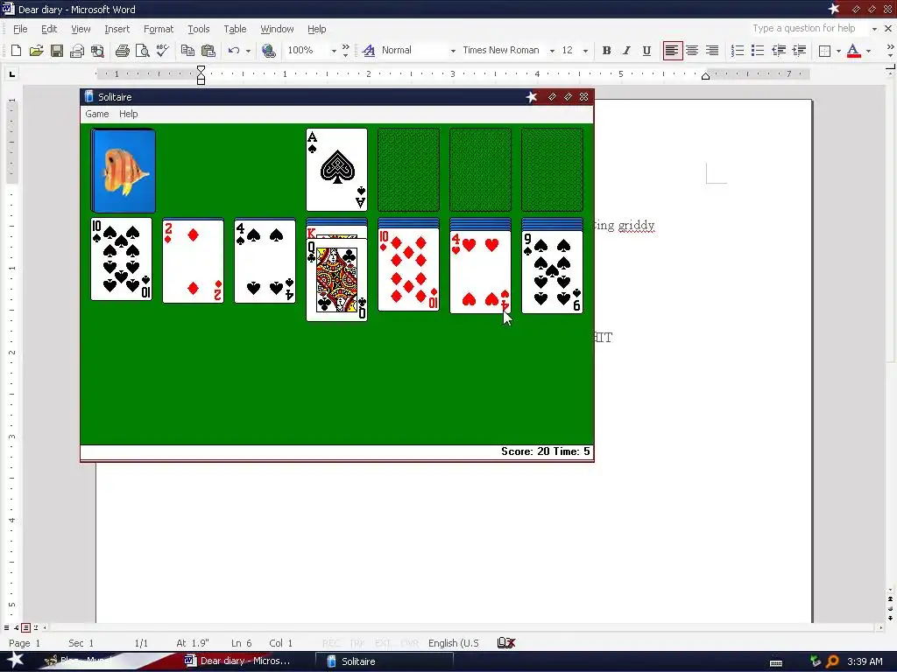This screenshot has height=672, width=897.
Task: Open the File menu in Word
Action: pos(20,29)
